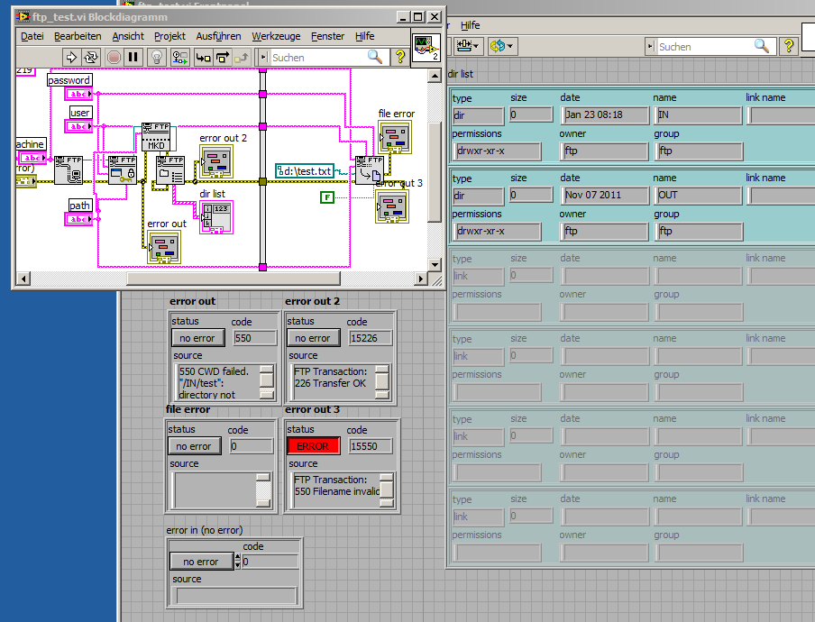815x622 pixels.
Task: Open the reorder dropdown in front panel toolbar
Action: pos(501,45)
